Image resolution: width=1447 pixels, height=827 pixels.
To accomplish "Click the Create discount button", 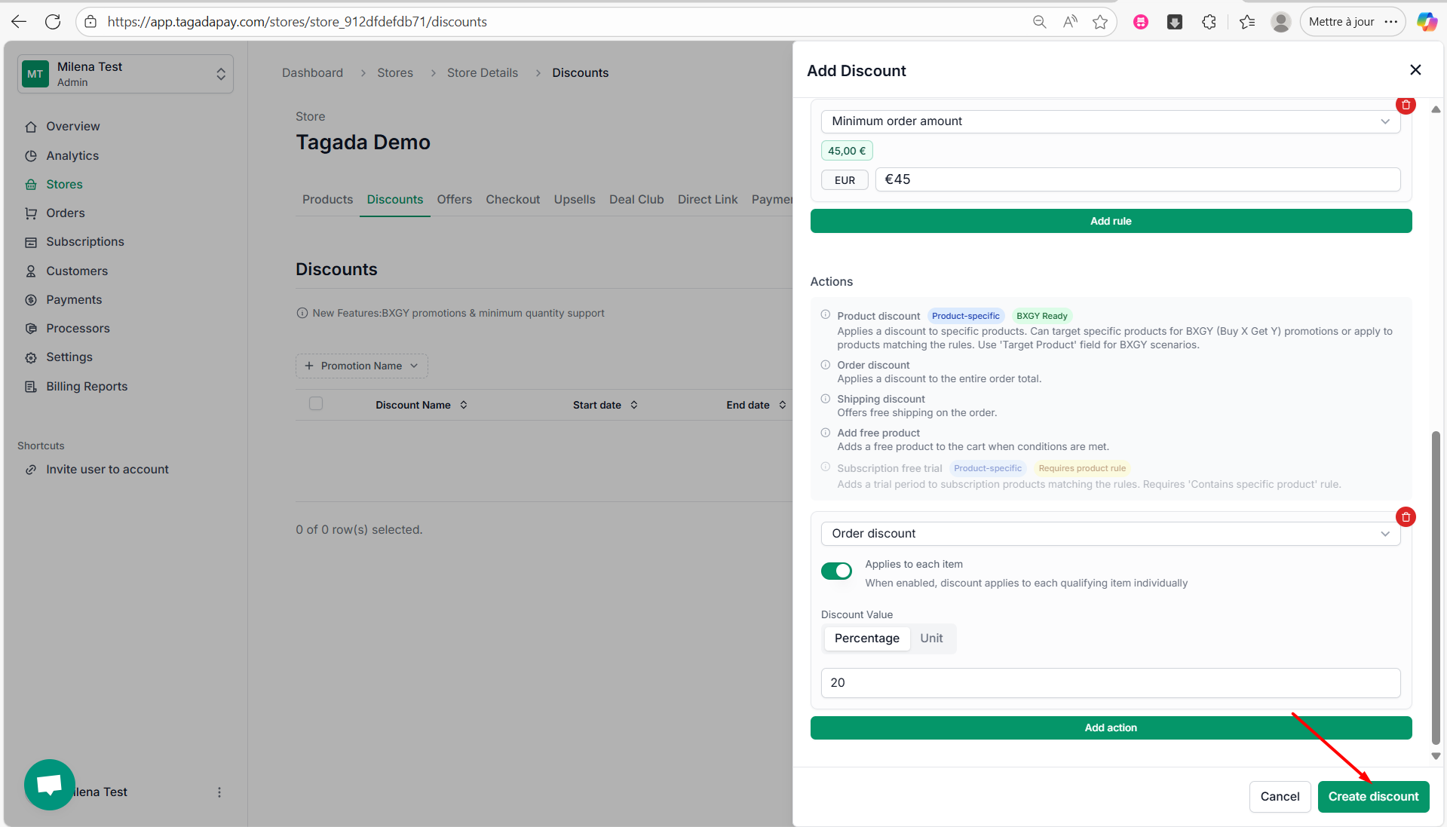I will coord(1373,797).
